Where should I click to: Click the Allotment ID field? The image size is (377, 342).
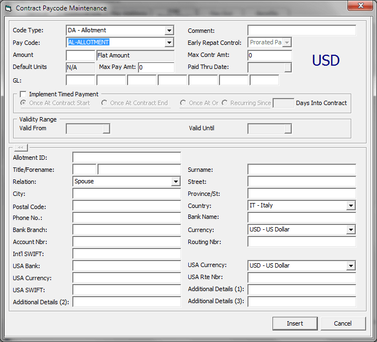(x=127, y=158)
